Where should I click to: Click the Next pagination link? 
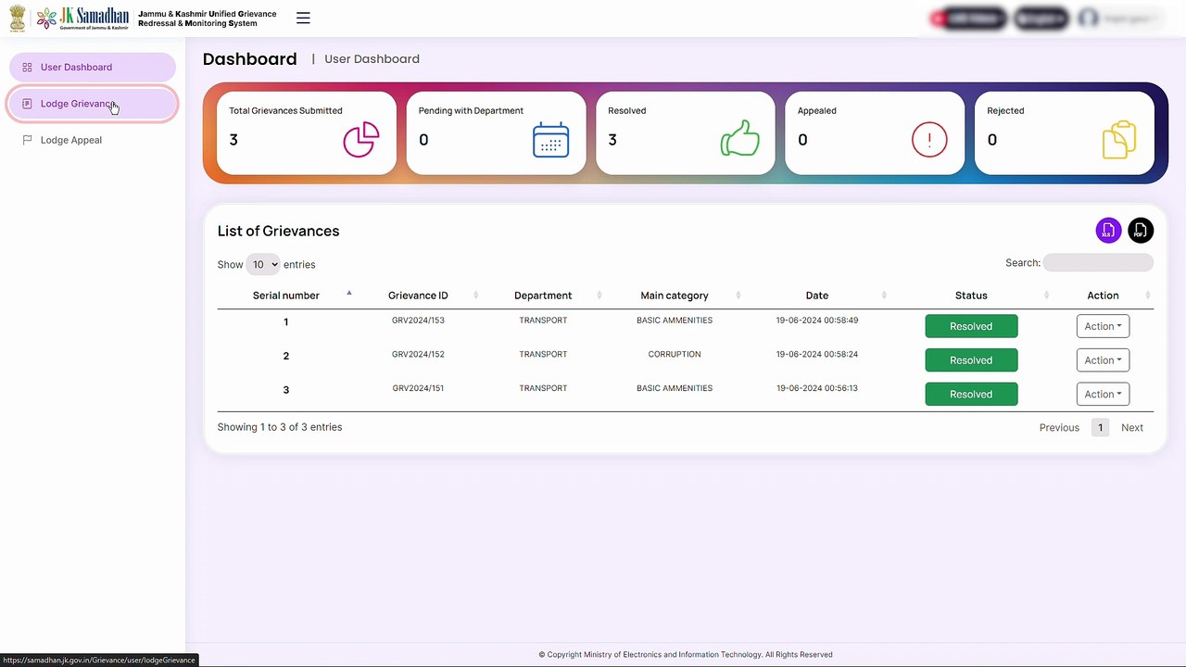(x=1132, y=427)
